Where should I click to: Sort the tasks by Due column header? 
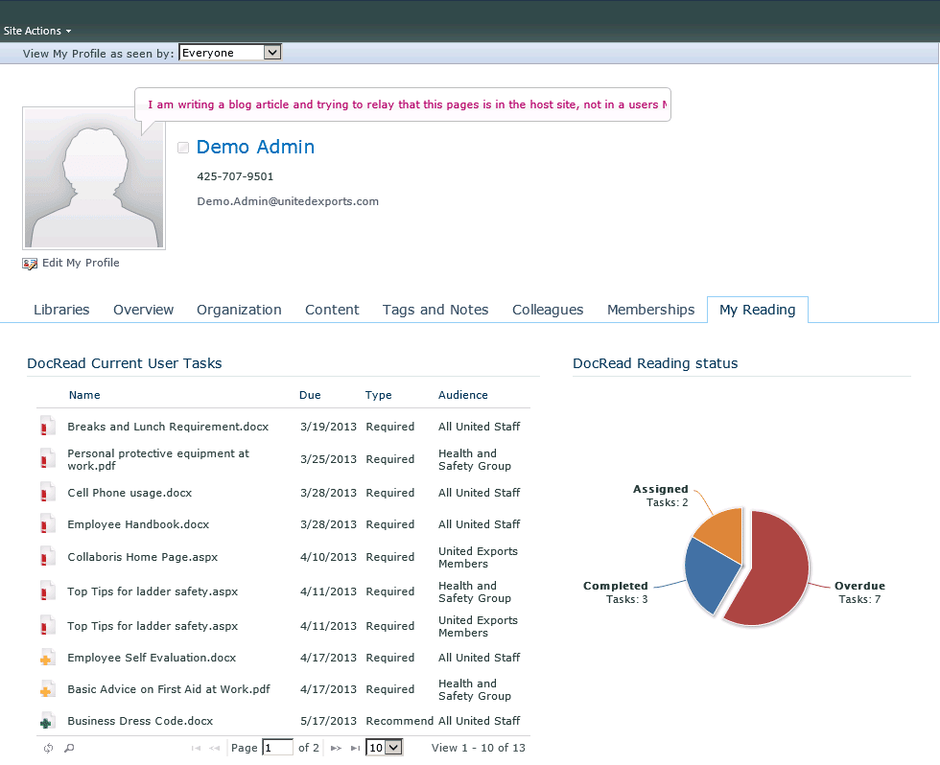point(310,395)
